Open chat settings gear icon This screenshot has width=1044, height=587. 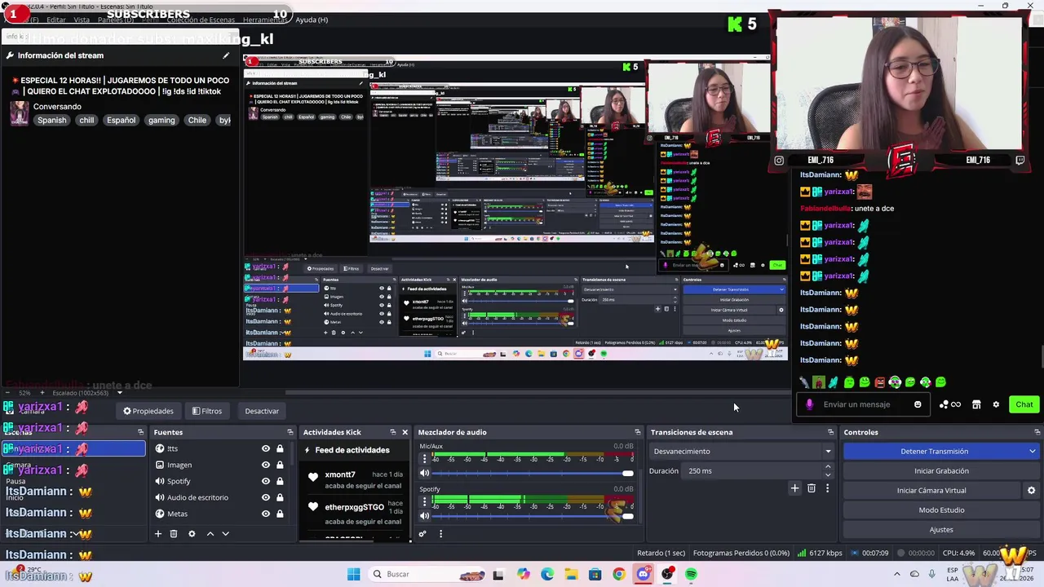coord(996,404)
